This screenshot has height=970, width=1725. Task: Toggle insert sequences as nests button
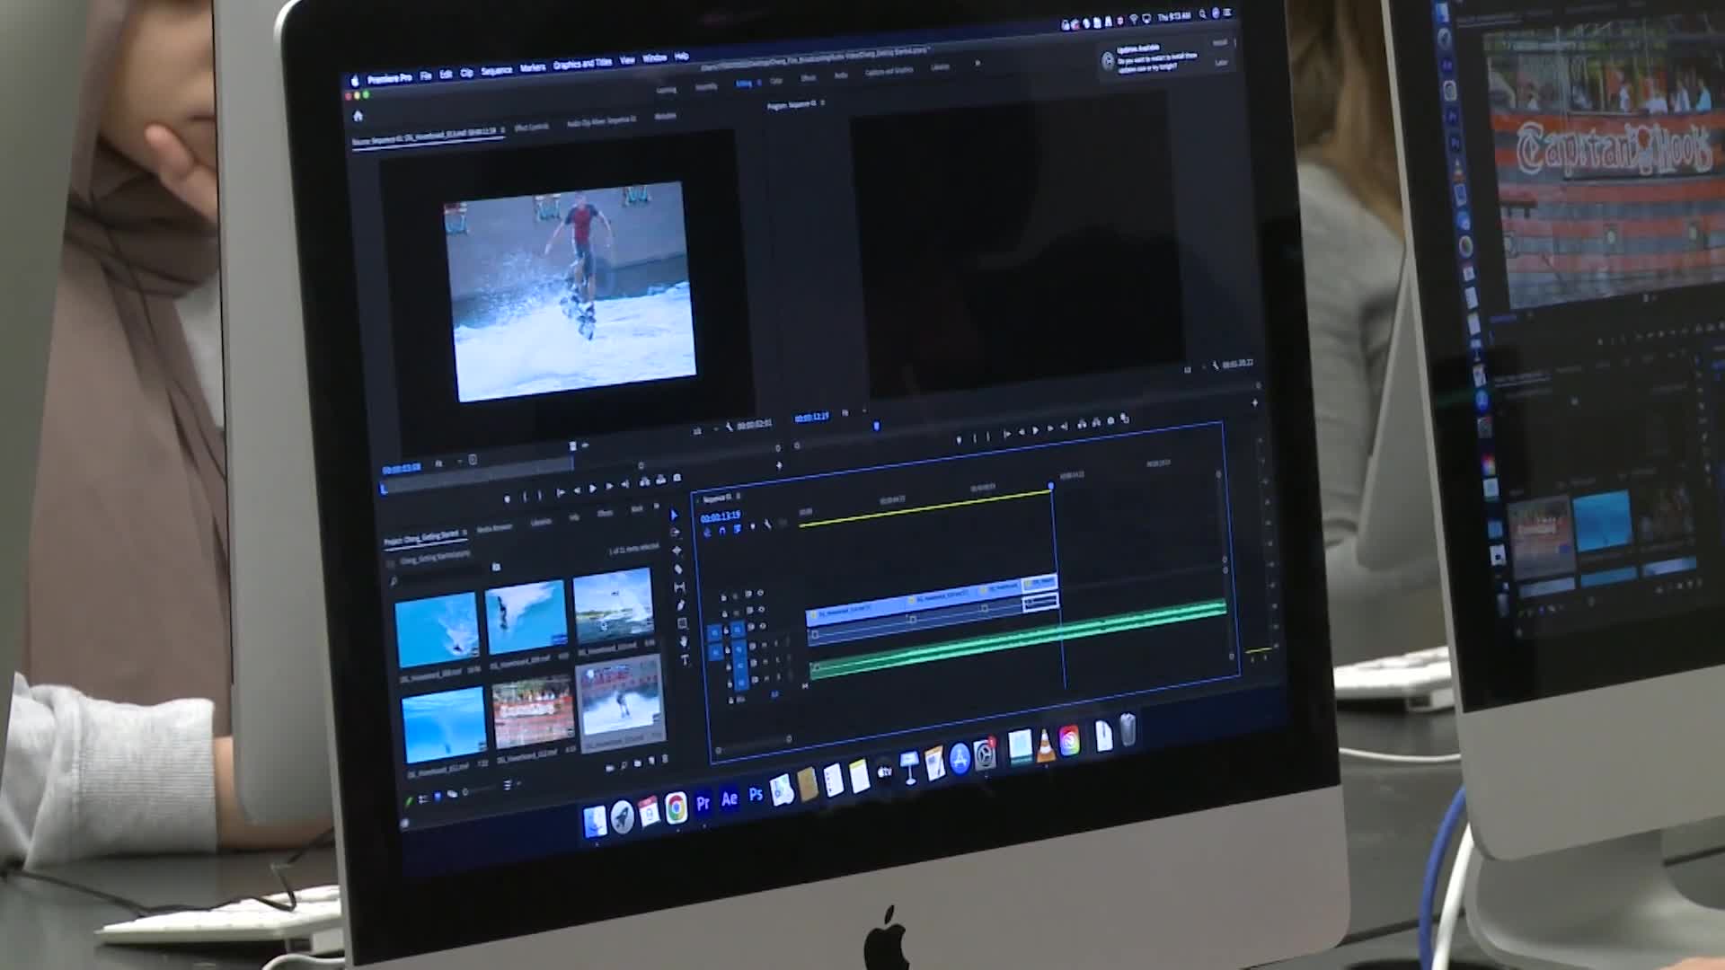(707, 533)
